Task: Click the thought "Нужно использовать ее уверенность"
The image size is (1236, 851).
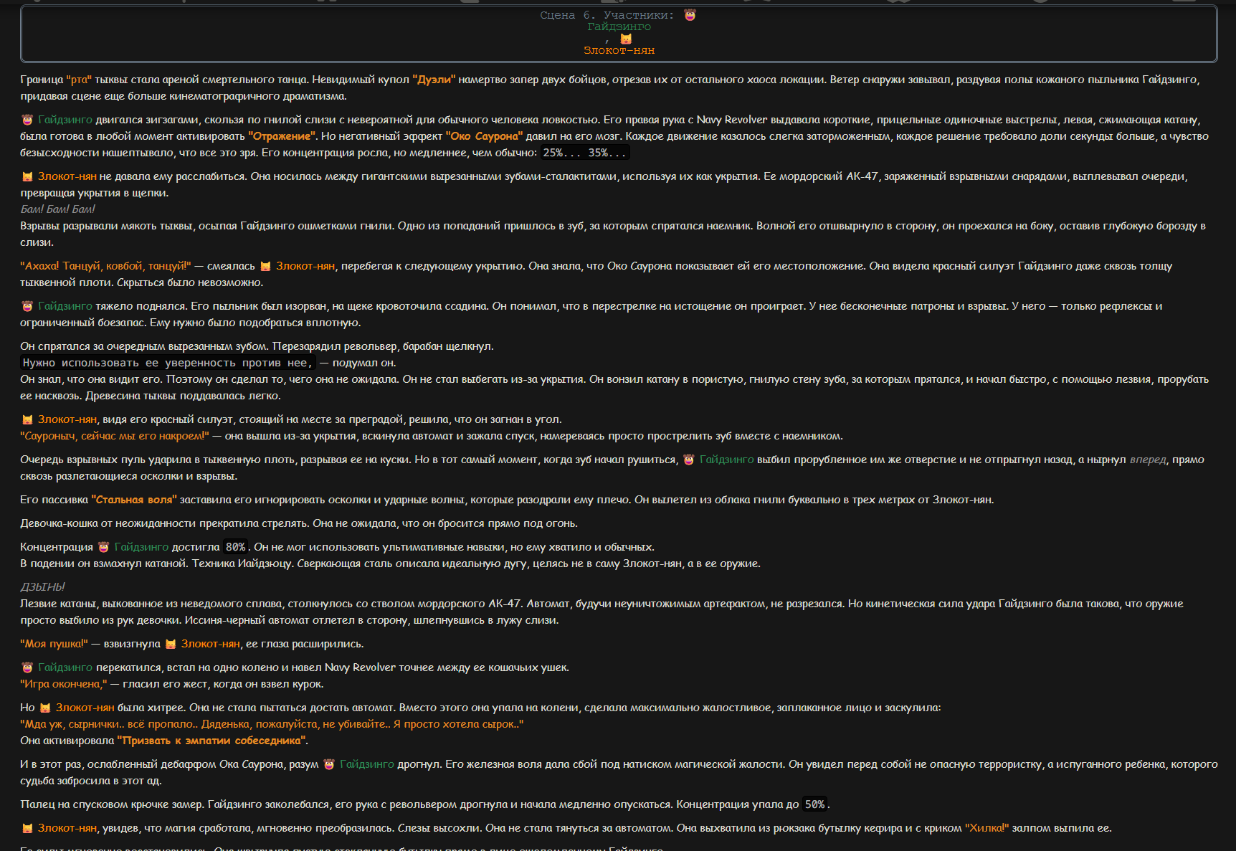Action: [168, 363]
